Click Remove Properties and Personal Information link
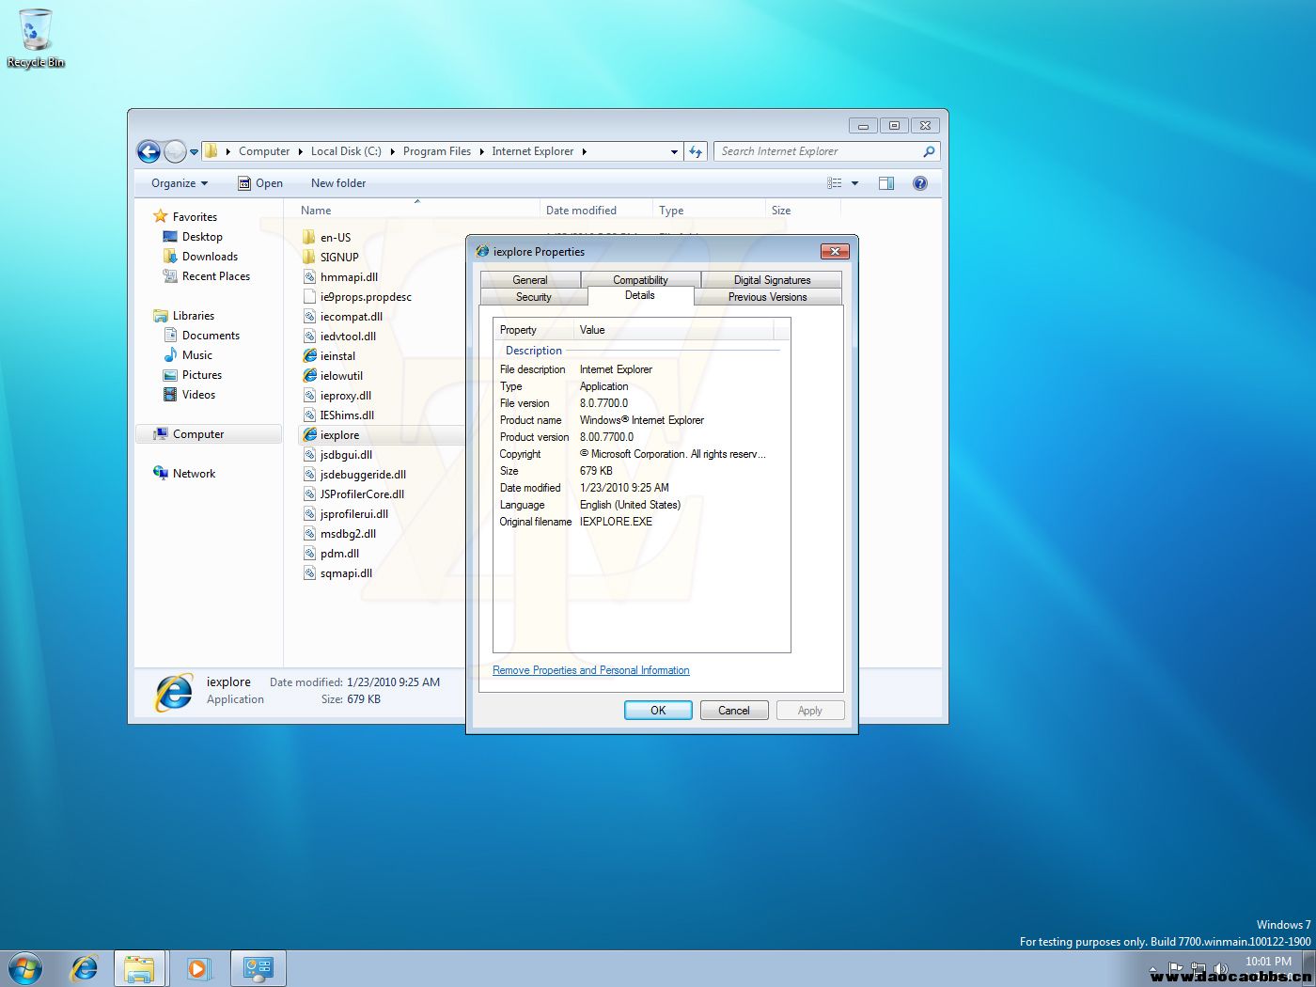Viewport: 1316px width, 987px height. [590, 670]
